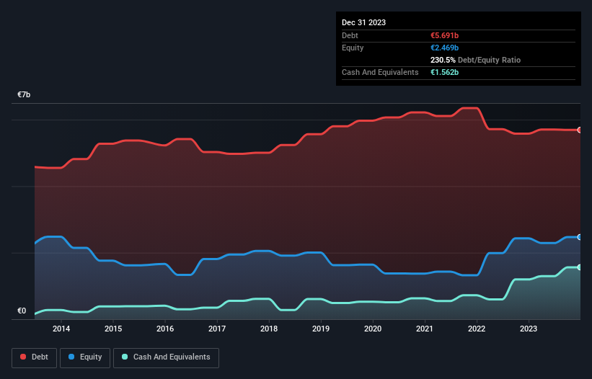The height and width of the screenshot is (379, 592).
Task: Click the blue dot in Equity legend
Action: (x=71, y=357)
